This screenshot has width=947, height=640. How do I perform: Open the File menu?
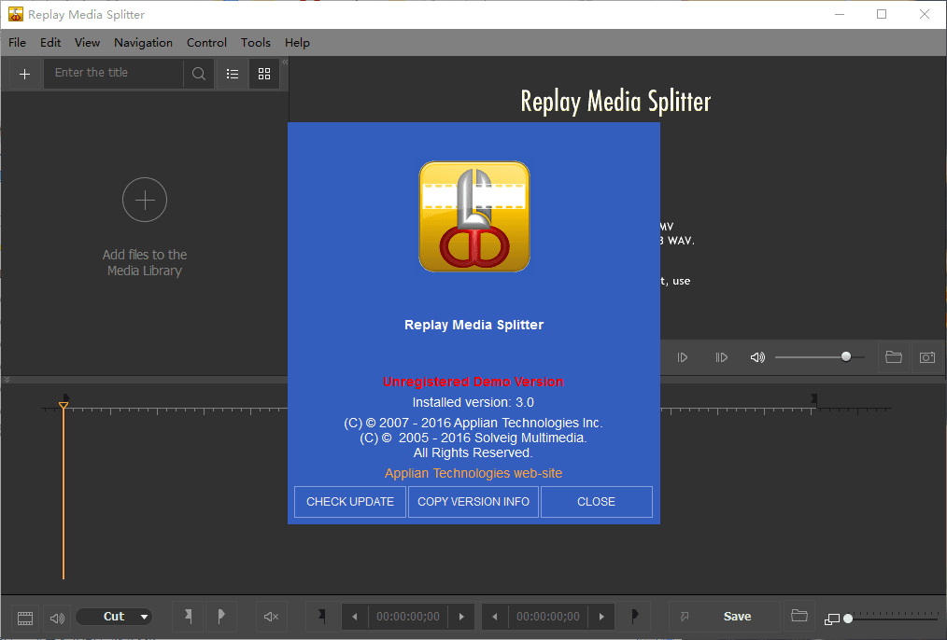point(17,43)
